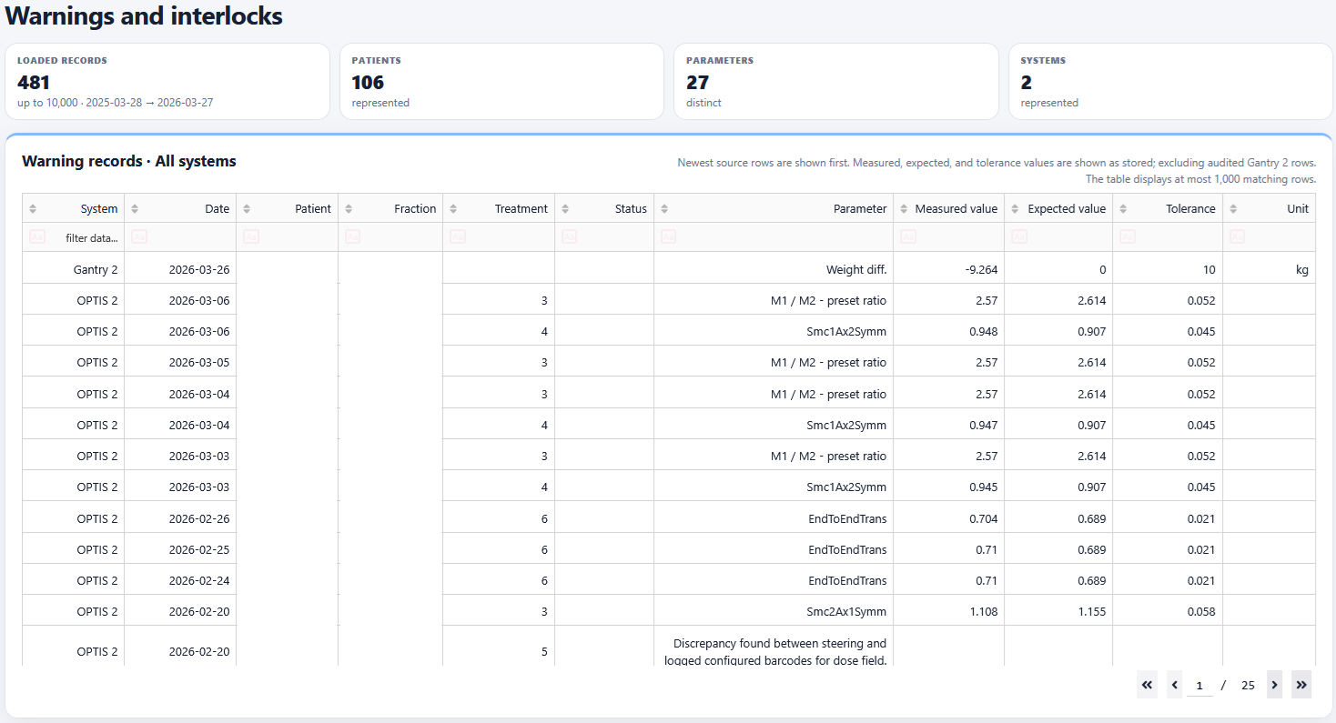
Task: Toggle case sensitivity for System filter
Action: pos(36,237)
